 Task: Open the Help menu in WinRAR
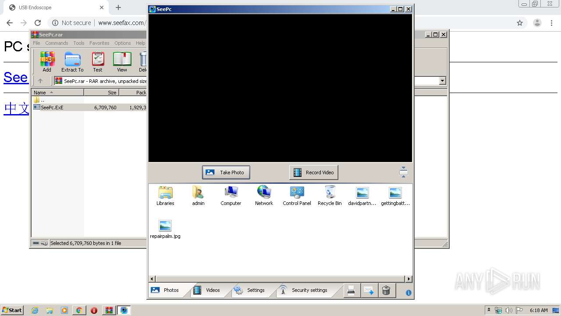coord(140,43)
